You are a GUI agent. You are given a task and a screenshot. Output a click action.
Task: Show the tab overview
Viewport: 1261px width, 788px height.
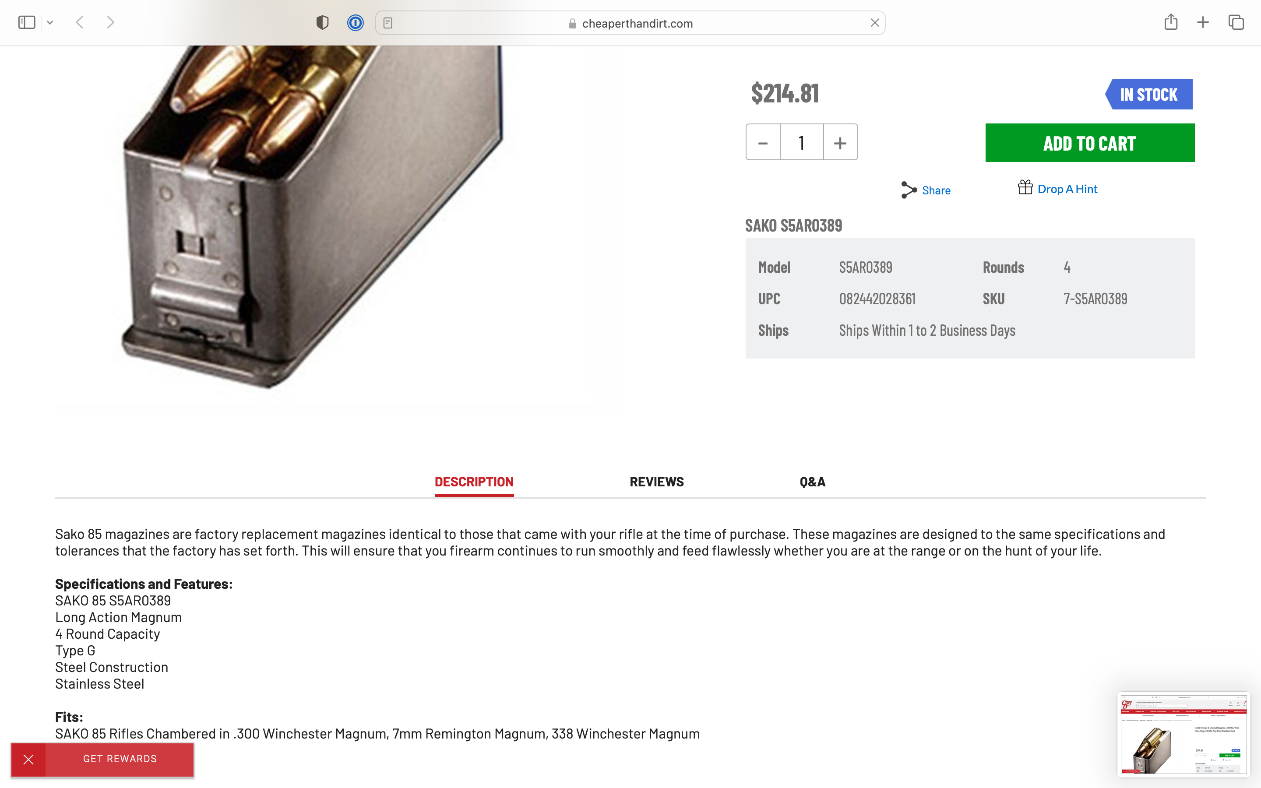1236,22
